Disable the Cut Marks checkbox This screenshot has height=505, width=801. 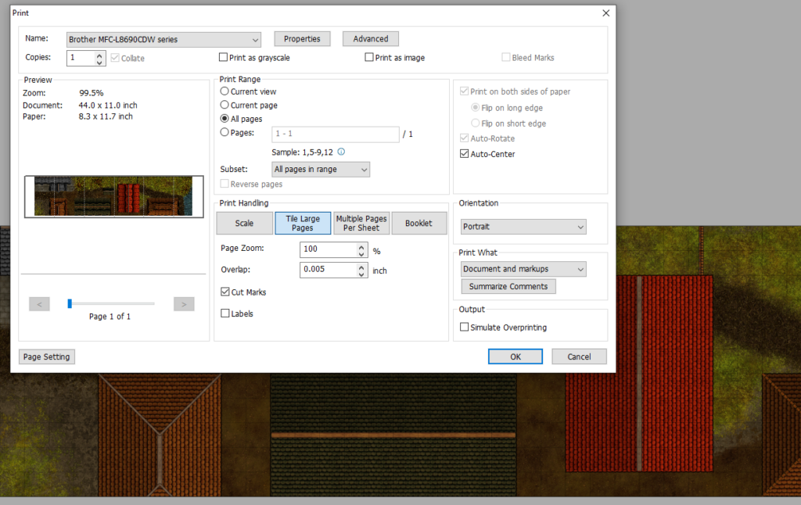pyautogui.click(x=226, y=292)
